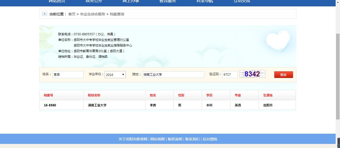Click the 姓名 input field
The width and height of the screenshot is (340, 148).
click(x=68, y=75)
